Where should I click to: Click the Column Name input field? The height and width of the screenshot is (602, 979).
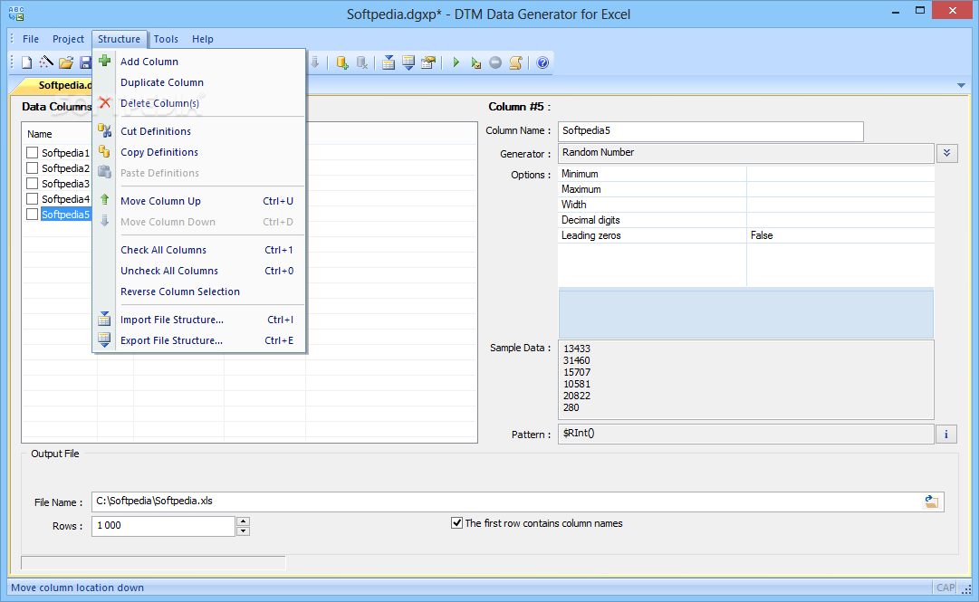711,131
